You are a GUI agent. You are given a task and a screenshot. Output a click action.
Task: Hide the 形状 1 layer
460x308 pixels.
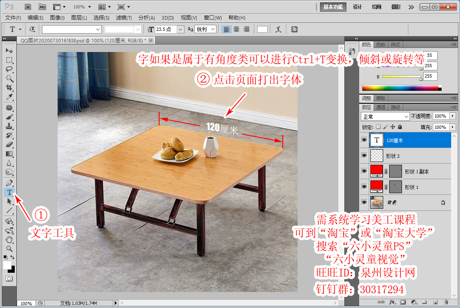click(x=364, y=187)
